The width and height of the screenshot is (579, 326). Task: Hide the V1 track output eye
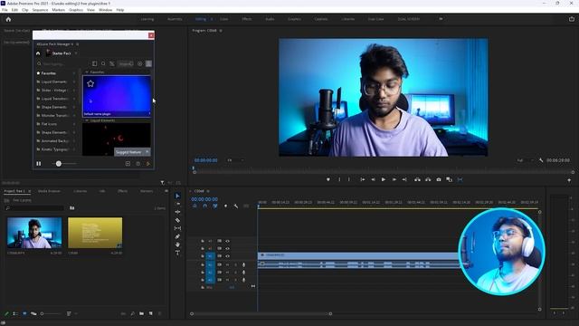[227, 256]
